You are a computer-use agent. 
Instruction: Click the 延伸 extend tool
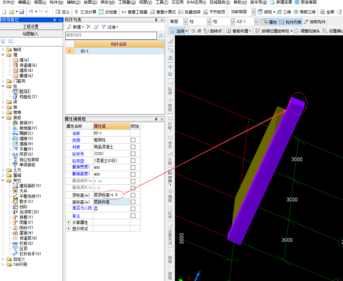pyautogui.click(x=170, y=88)
